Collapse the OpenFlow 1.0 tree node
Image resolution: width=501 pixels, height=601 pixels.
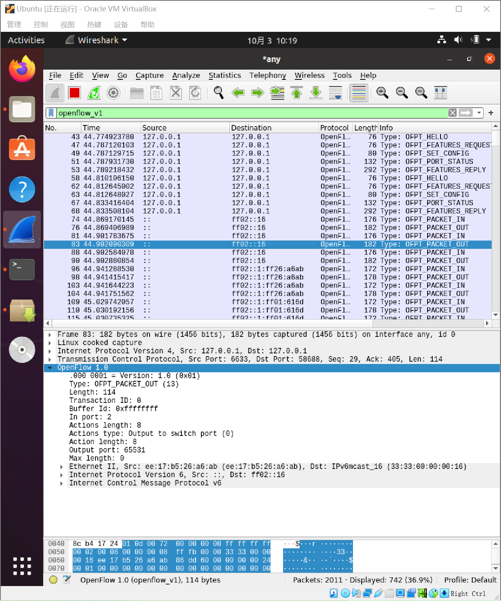tap(50, 368)
